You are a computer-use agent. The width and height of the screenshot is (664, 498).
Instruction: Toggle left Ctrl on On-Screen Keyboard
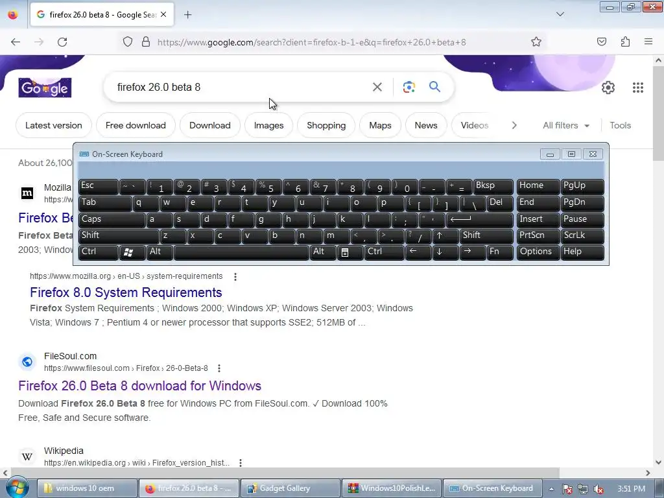[x=98, y=252]
